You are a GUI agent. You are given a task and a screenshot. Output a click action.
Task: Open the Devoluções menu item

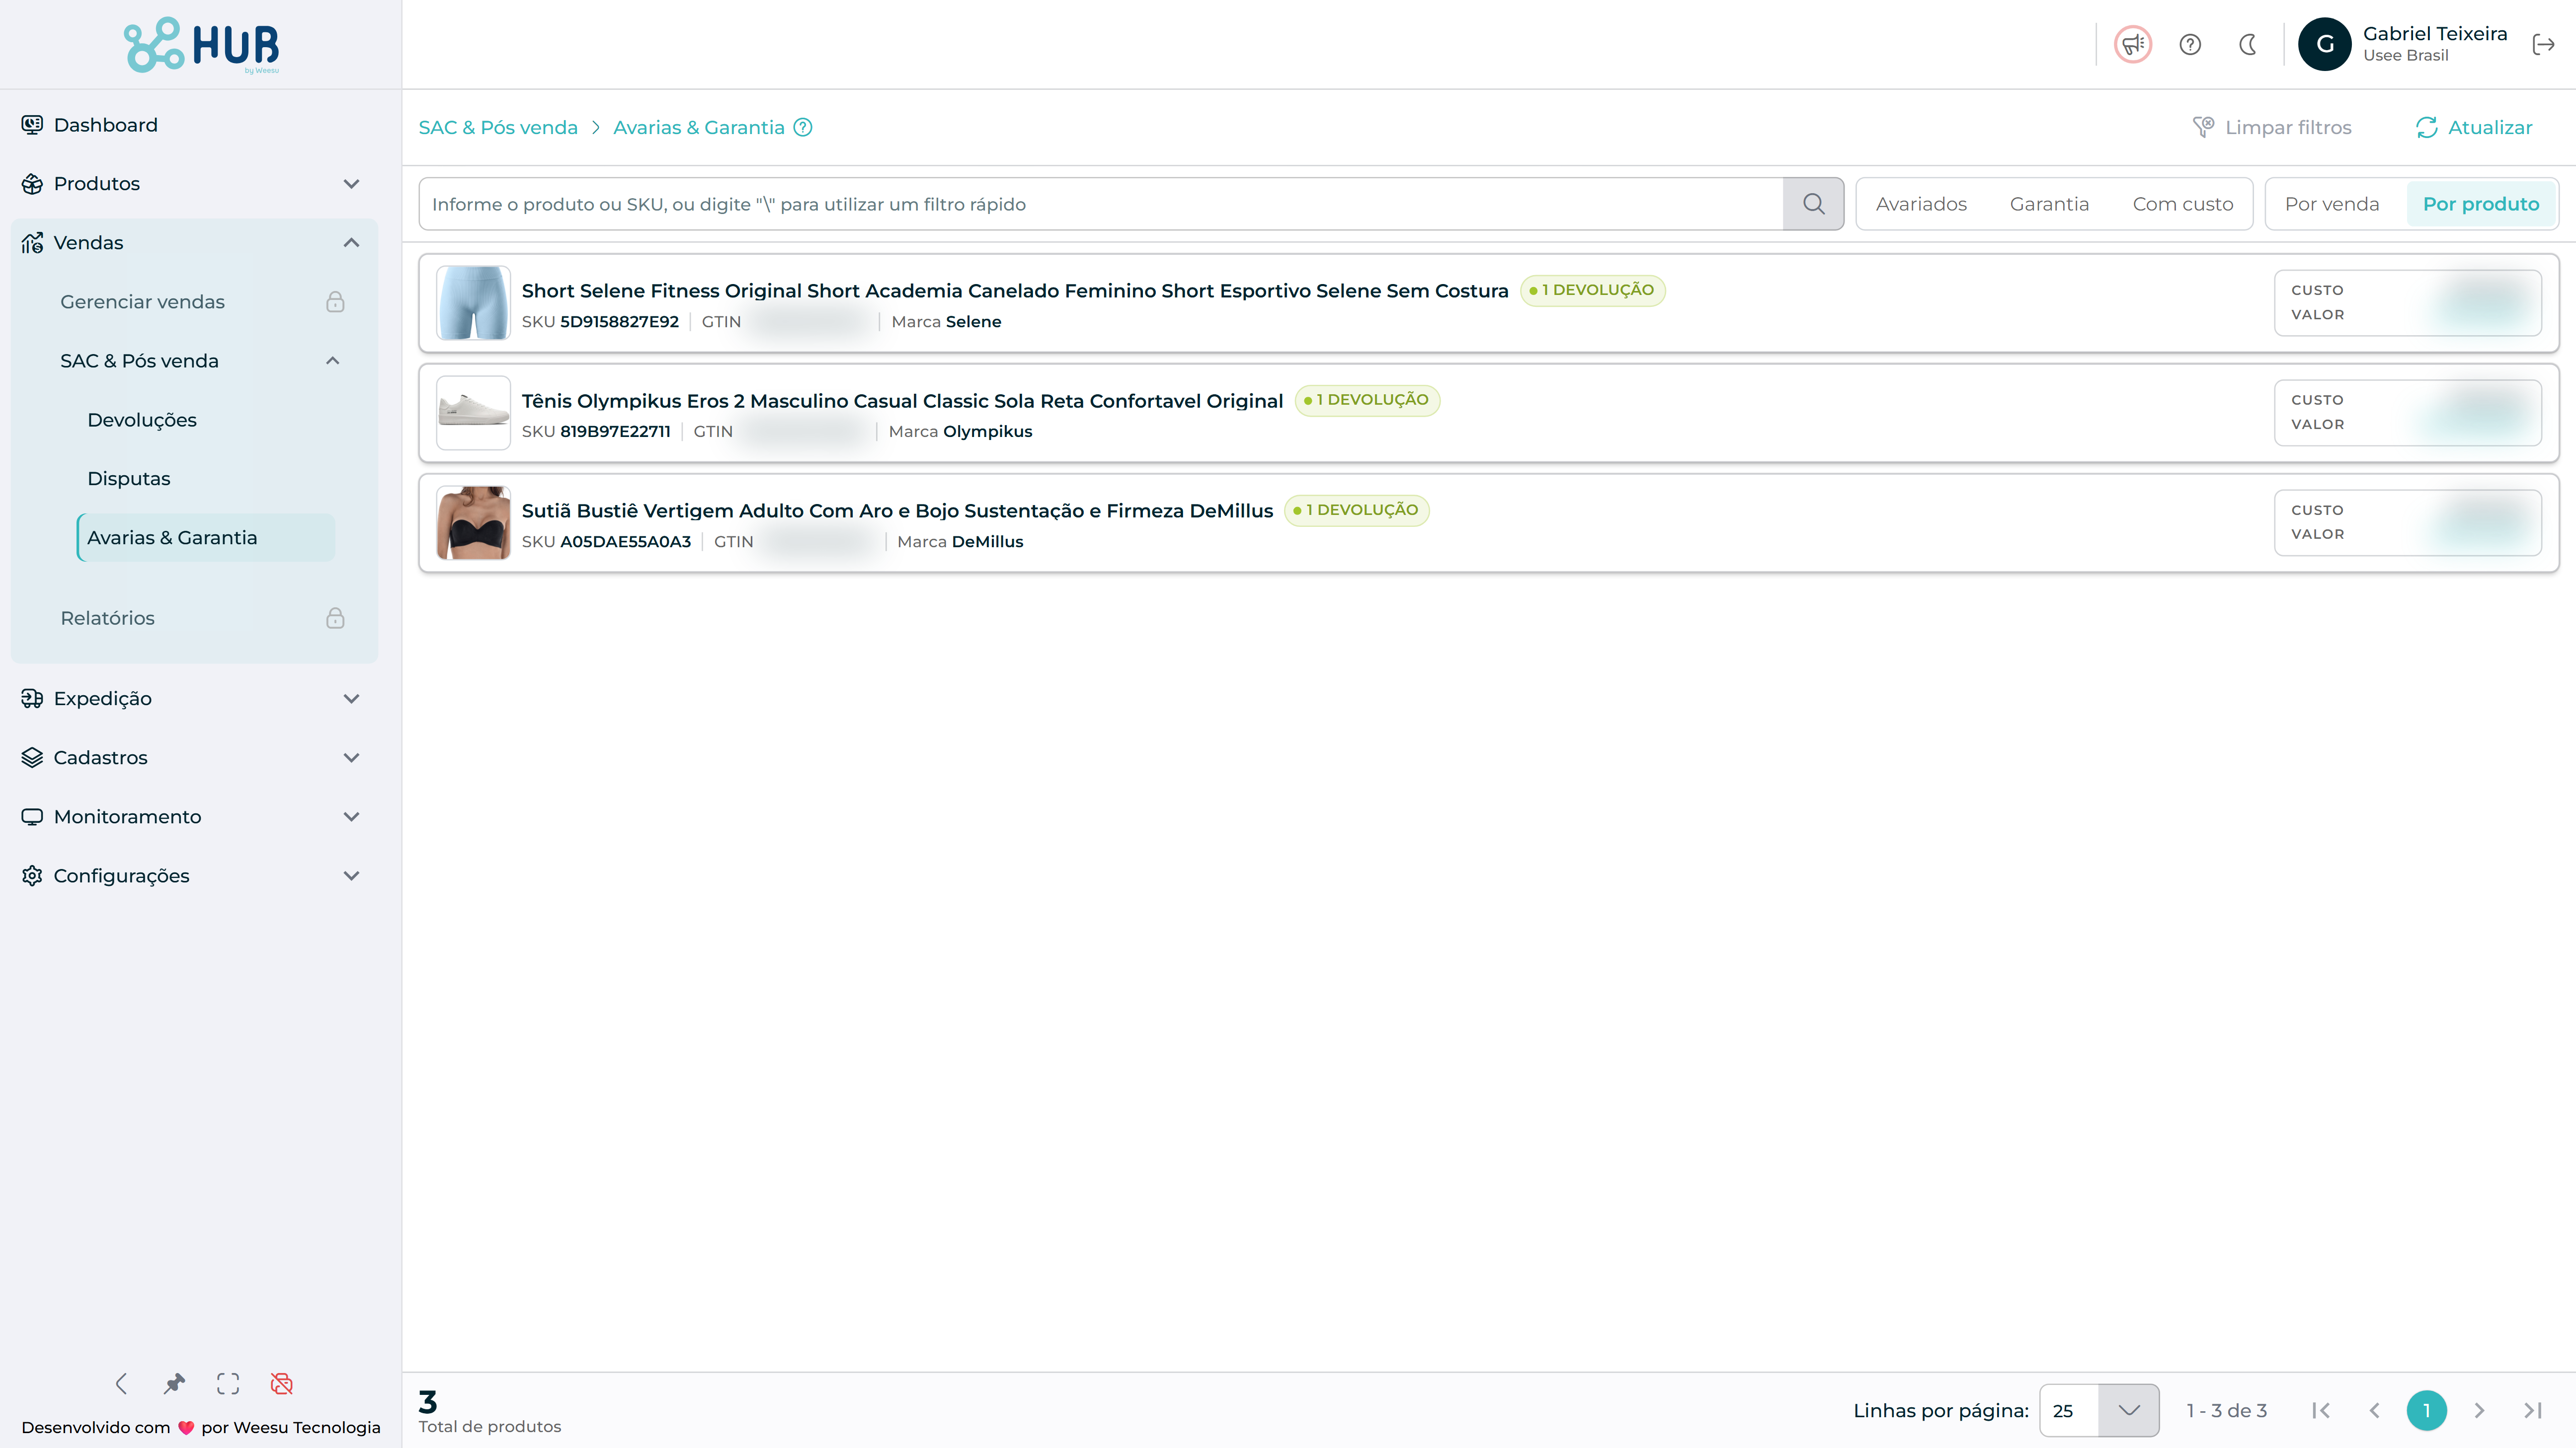[205, 420]
